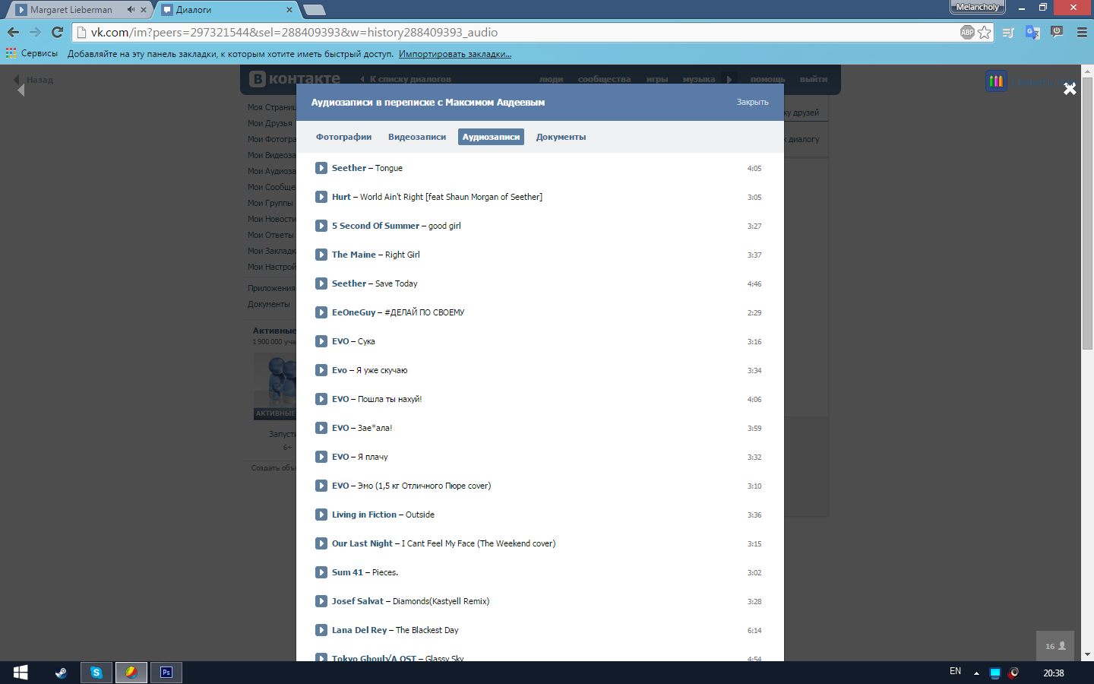Play EVO – Сука track
The width and height of the screenshot is (1094, 684).
coord(321,341)
